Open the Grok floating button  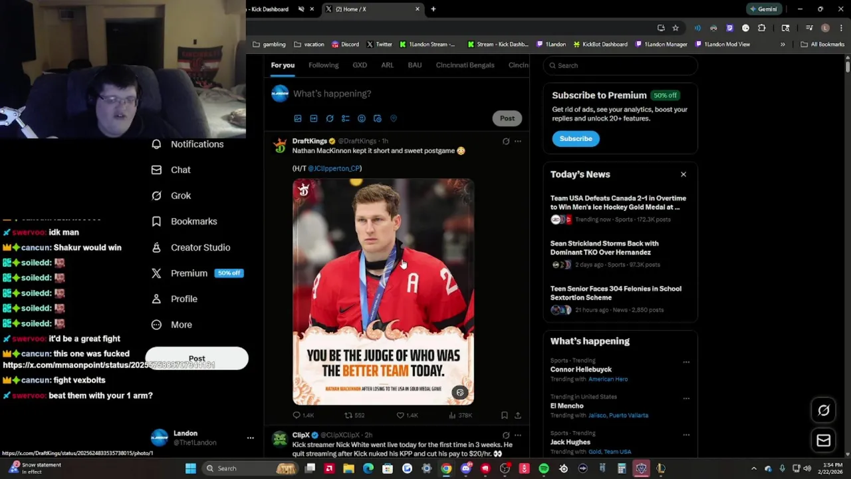coord(824,410)
